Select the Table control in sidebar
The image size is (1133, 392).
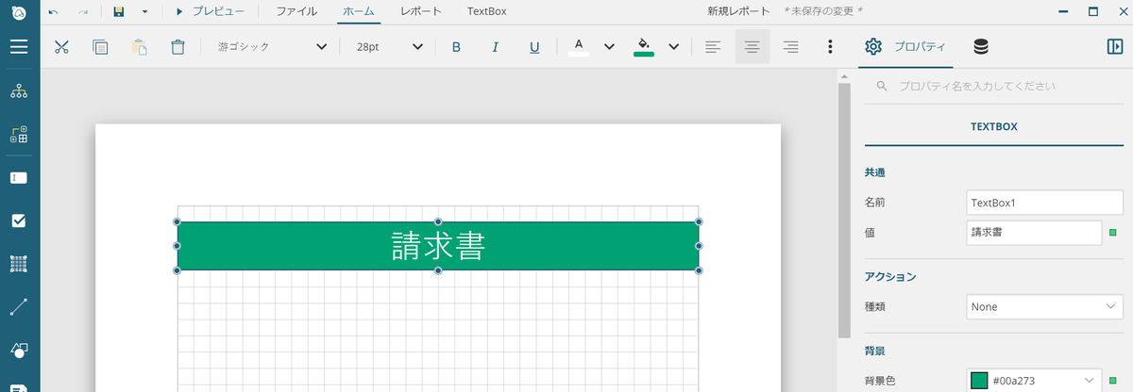pos(19,264)
